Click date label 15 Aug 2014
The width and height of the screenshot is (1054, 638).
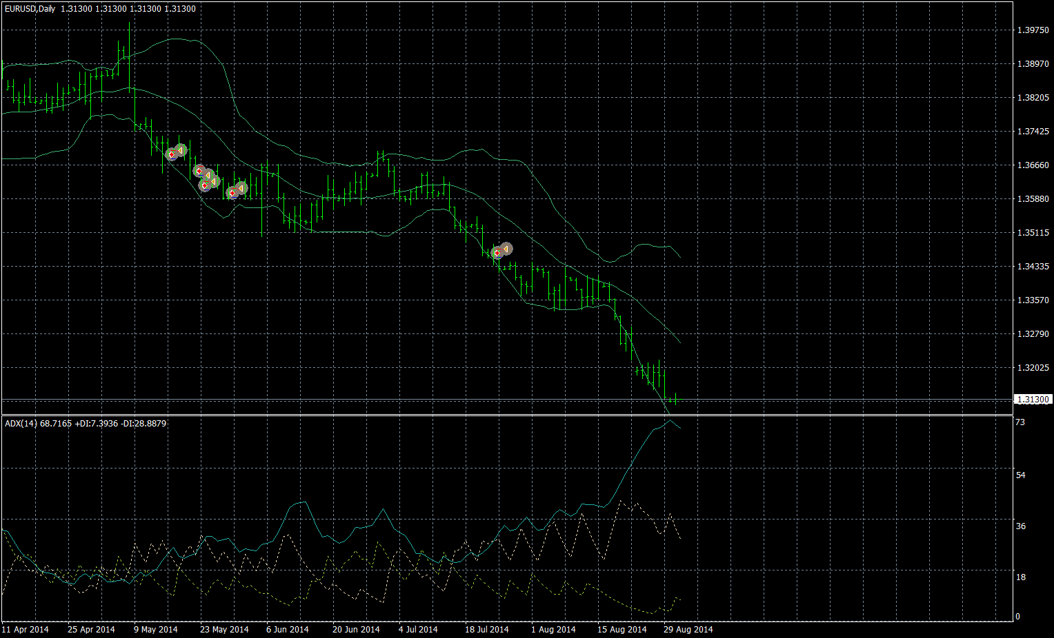point(622,629)
